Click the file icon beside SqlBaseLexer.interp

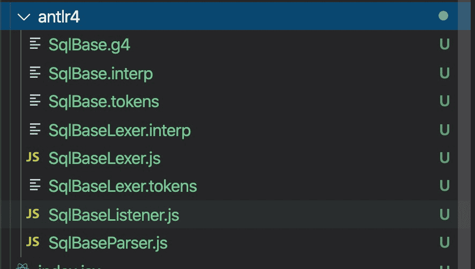point(35,130)
